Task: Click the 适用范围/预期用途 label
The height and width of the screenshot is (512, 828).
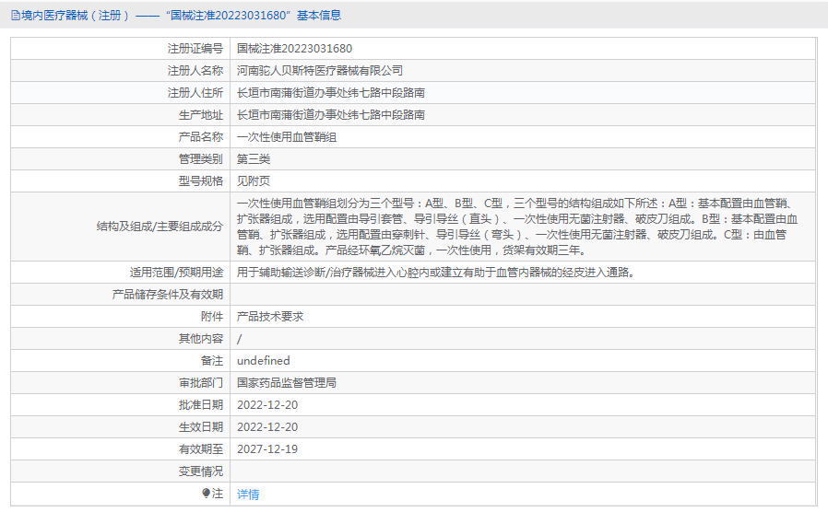Action: (x=176, y=273)
